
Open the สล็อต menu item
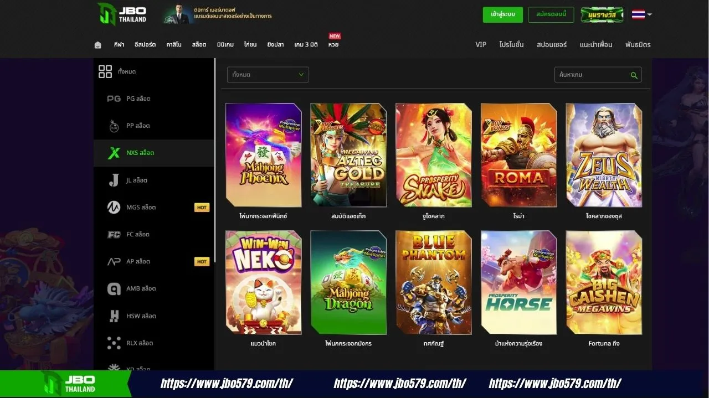coord(199,45)
